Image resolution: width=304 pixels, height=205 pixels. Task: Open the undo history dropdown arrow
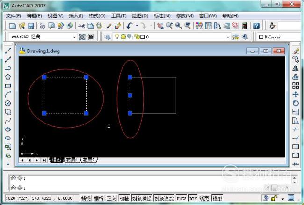(x=137, y=25)
